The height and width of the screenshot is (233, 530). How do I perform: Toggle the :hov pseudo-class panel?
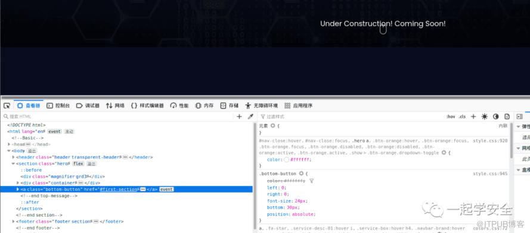point(451,117)
